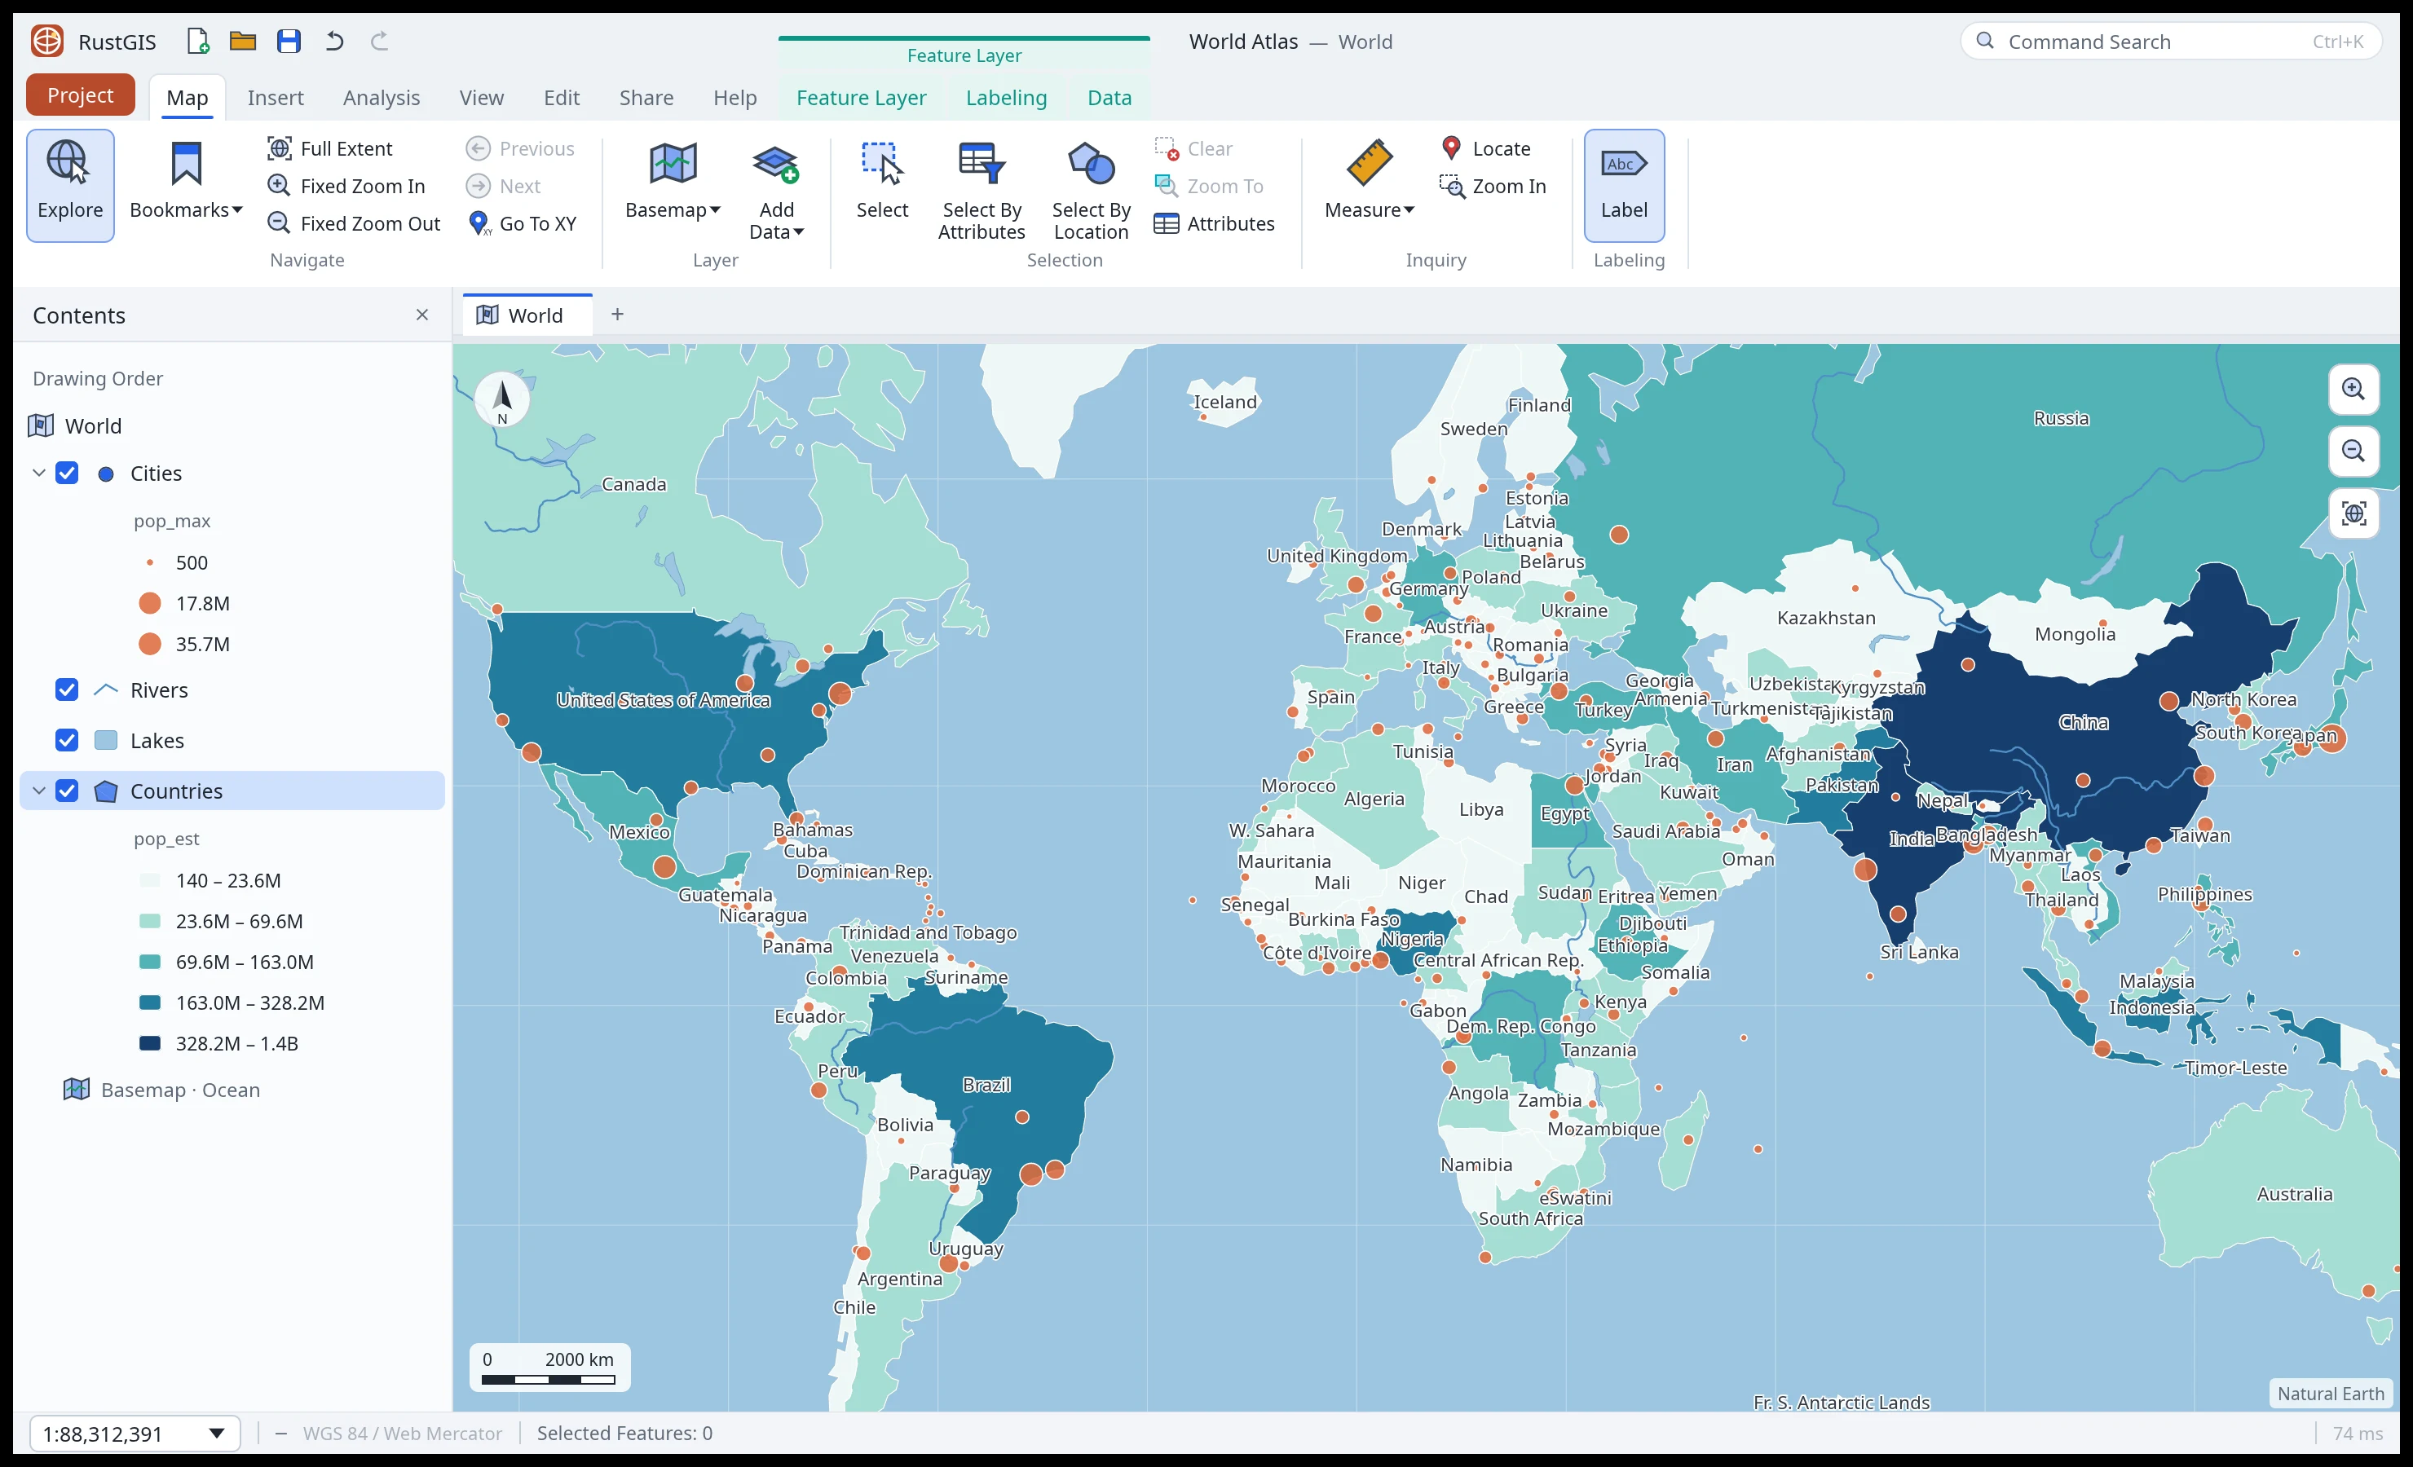
Task: Open Select By Location
Action: [x=1091, y=191]
